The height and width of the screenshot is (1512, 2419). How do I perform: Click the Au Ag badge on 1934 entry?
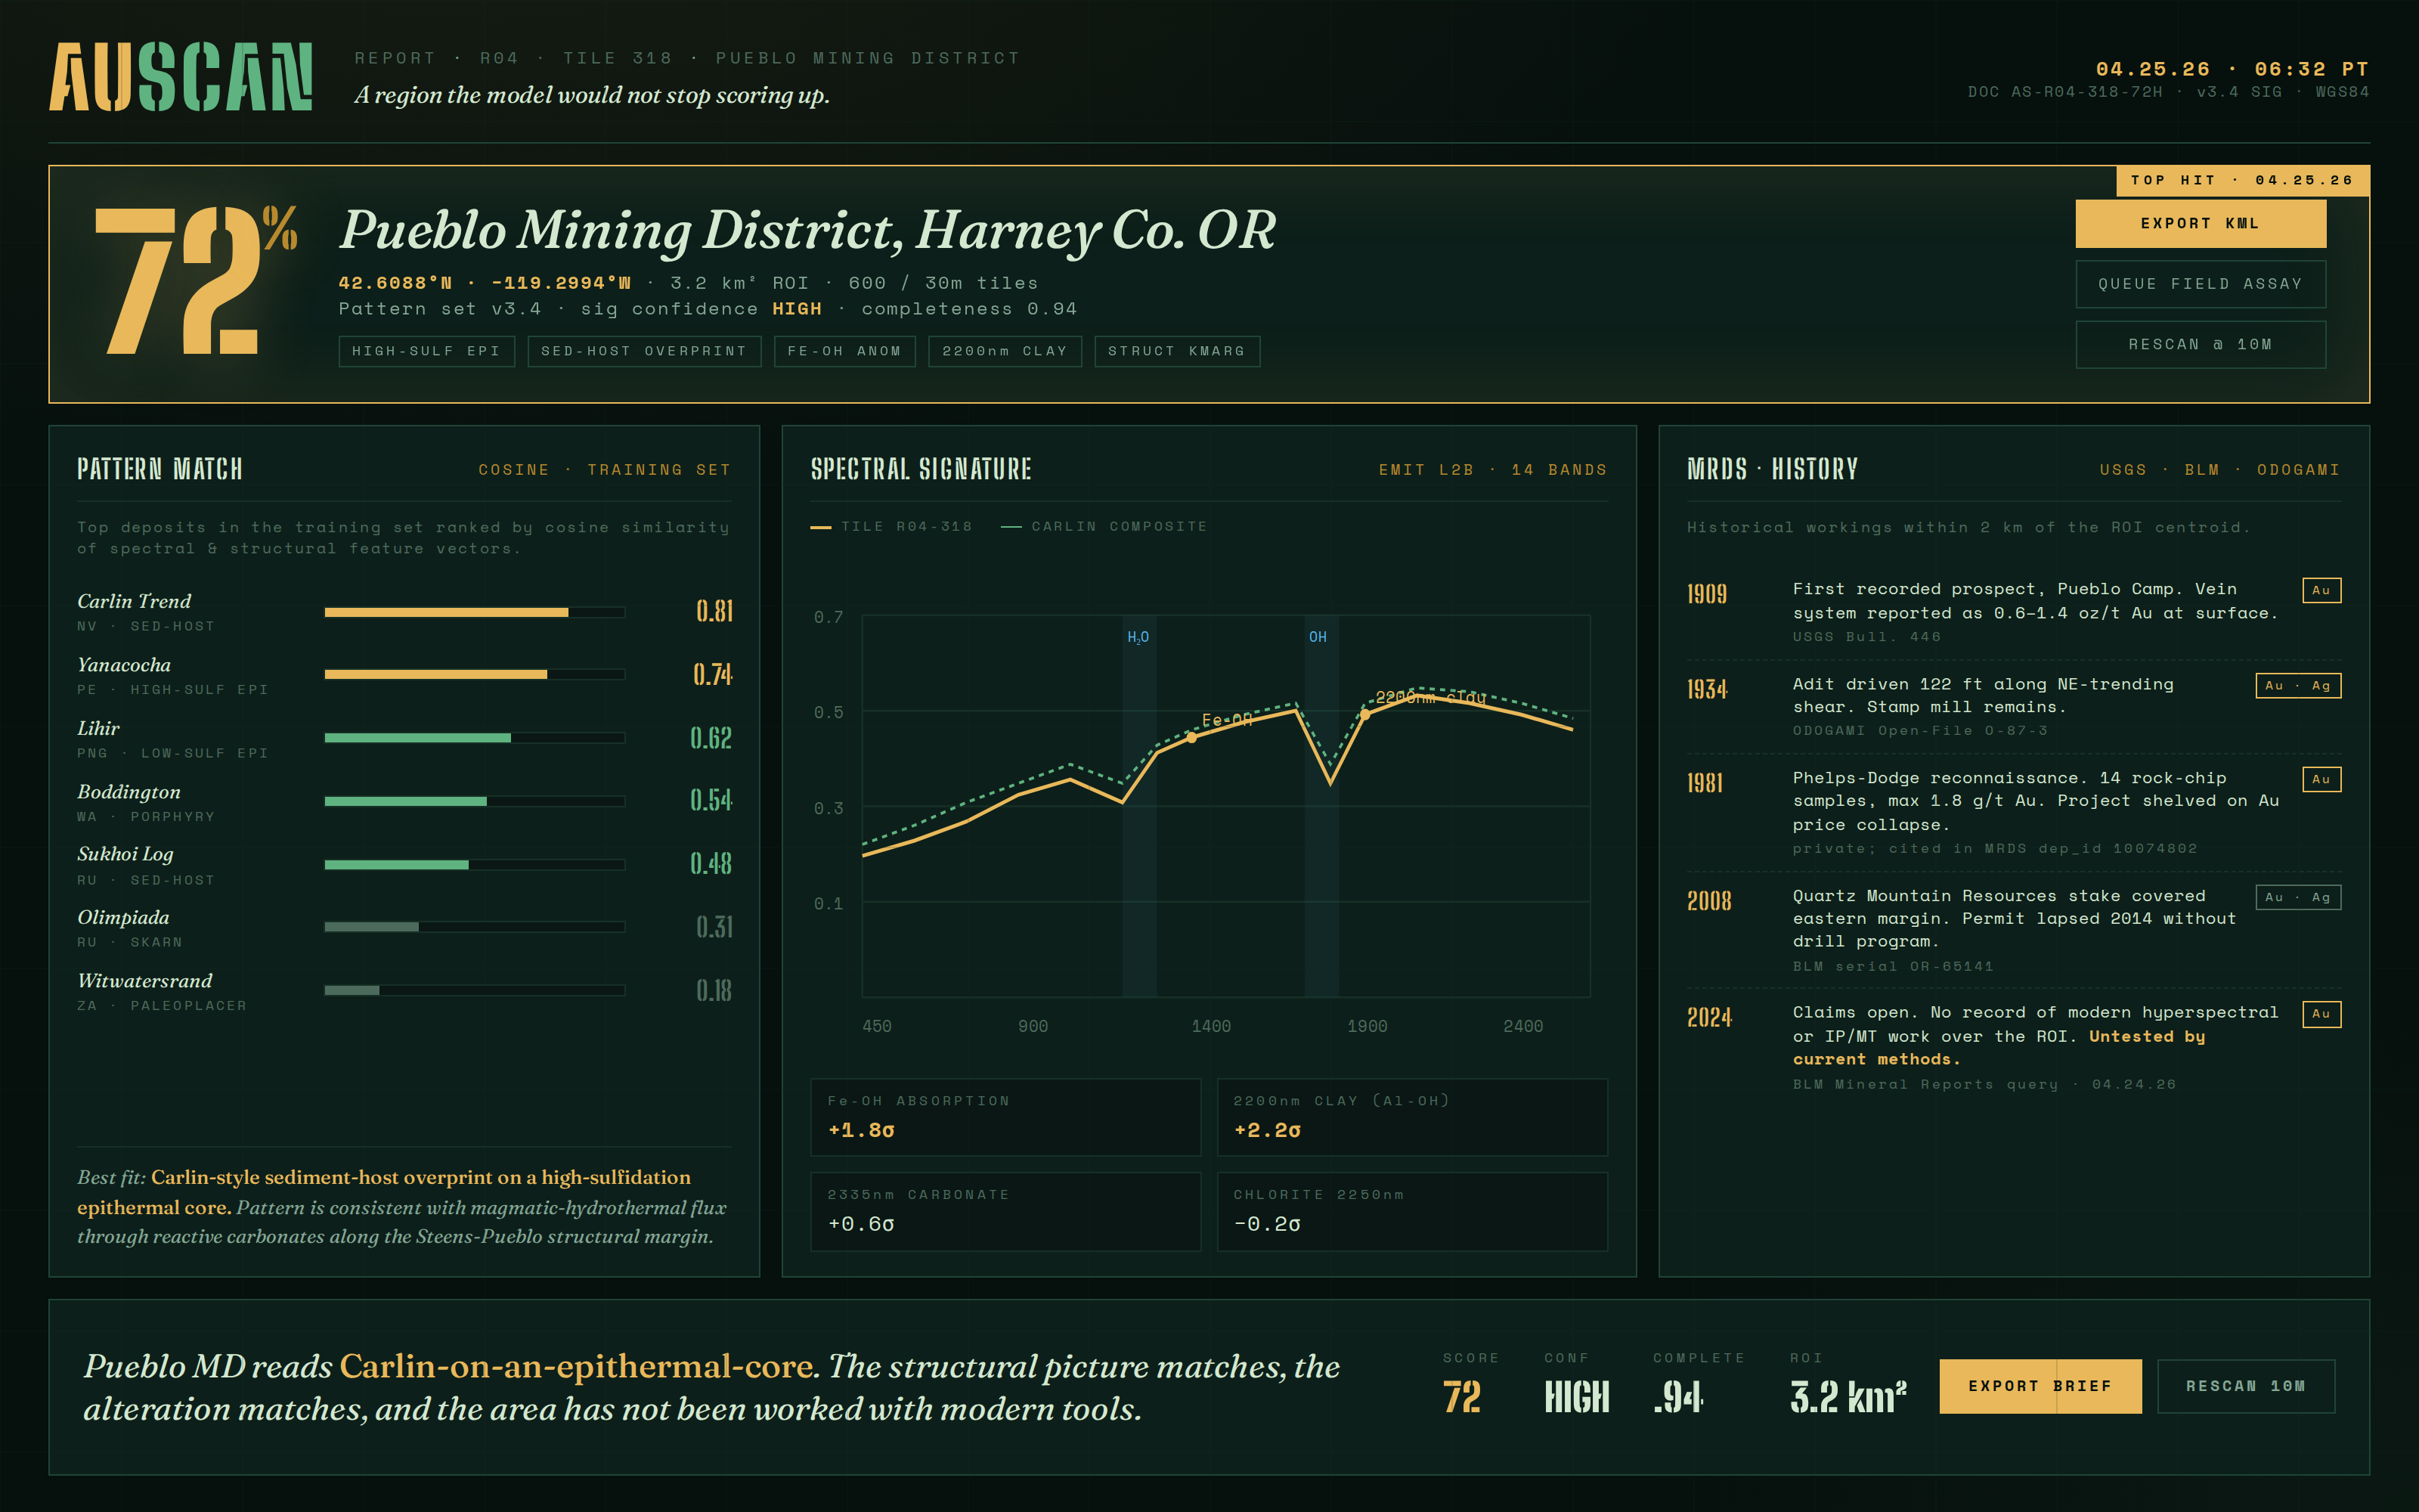(2297, 686)
